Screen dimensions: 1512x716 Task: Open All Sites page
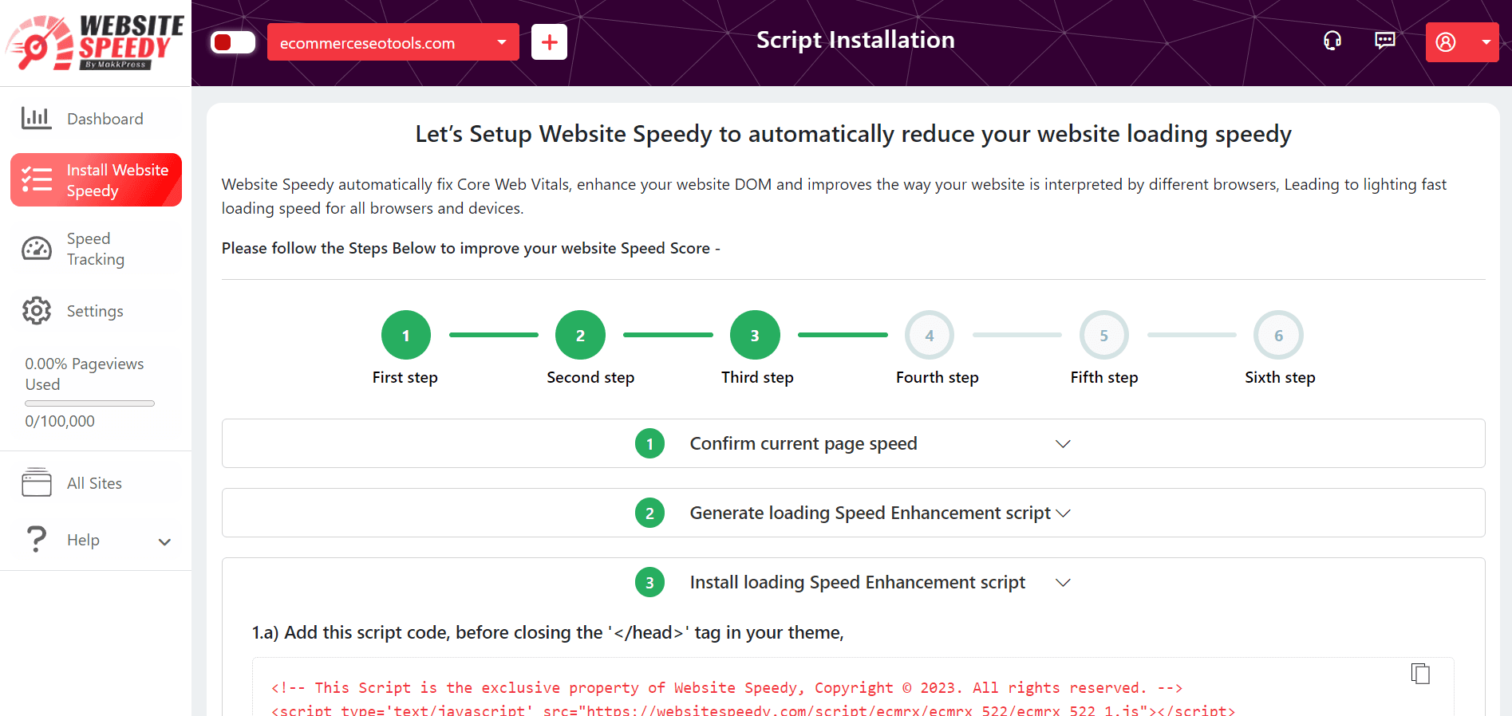pos(96,483)
